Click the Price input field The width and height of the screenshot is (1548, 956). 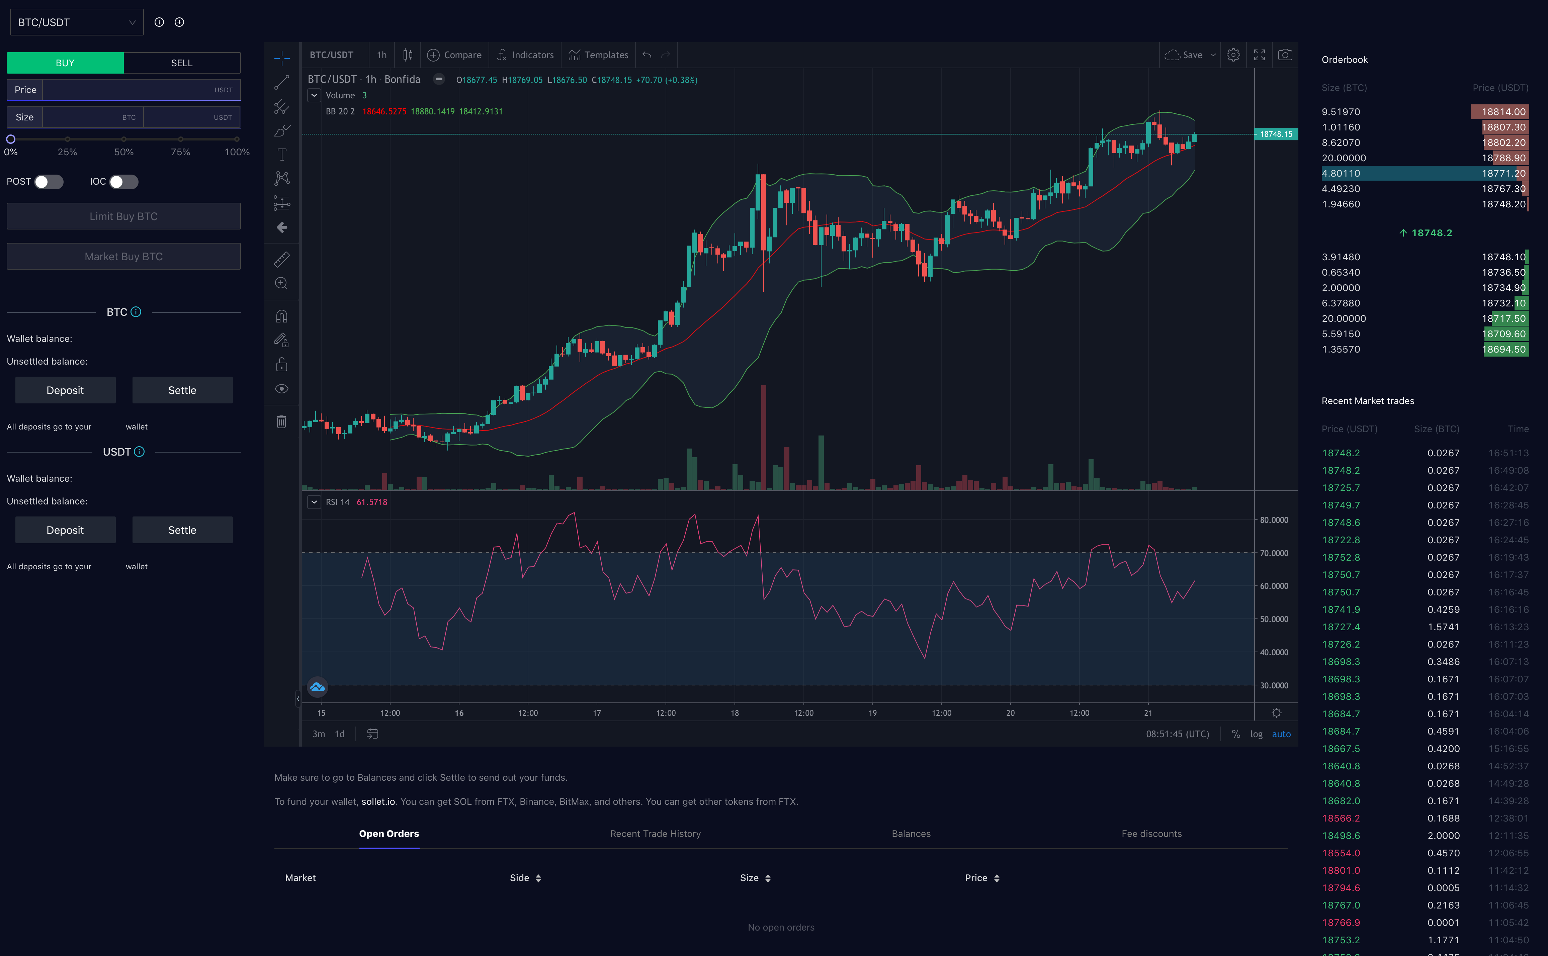[126, 90]
